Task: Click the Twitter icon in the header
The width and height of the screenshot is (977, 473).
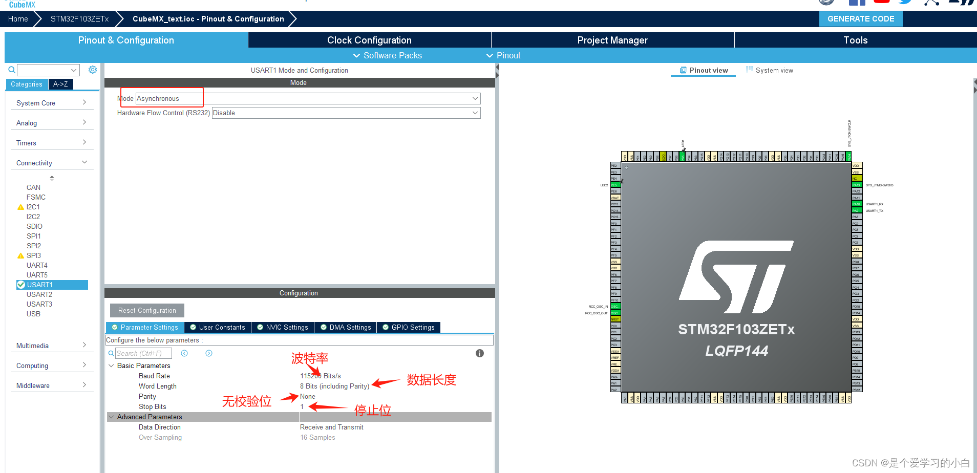Action: pyautogui.click(x=905, y=2)
